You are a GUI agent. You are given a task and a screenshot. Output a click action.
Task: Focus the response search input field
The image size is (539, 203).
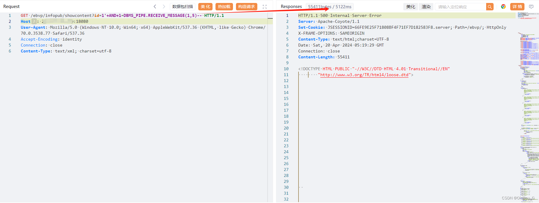click(x=461, y=7)
